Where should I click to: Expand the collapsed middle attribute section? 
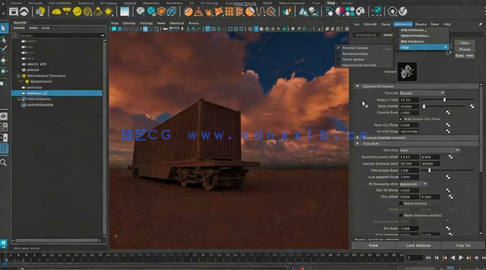click(x=358, y=138)
